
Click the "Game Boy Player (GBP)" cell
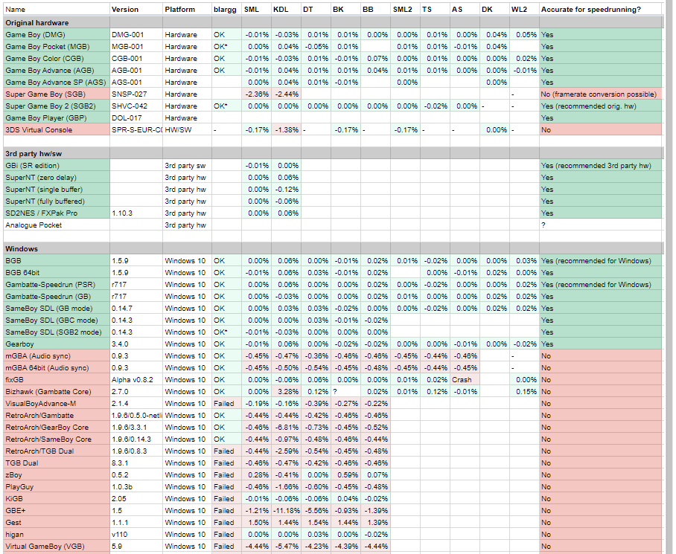tap(57, 118)
